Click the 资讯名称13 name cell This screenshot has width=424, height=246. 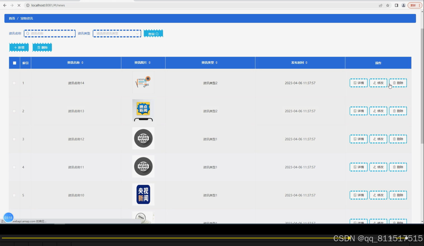pos(76,111)
